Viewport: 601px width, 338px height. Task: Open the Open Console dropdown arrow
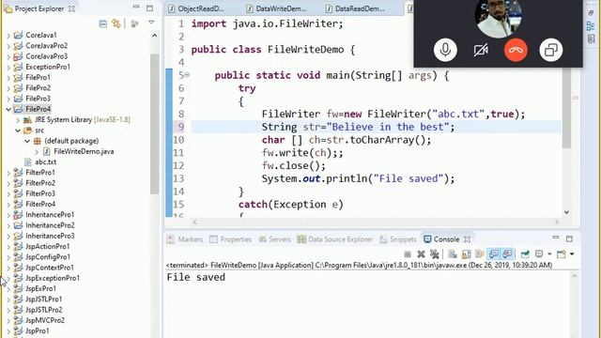pos(572,254)
